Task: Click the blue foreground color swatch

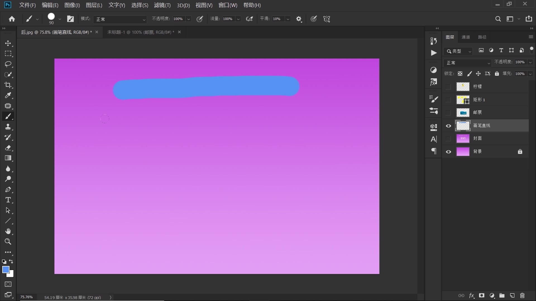Action: 5,269
